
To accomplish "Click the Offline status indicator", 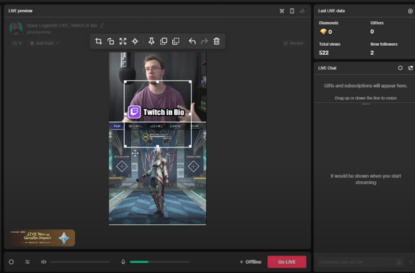I will tap(251, 262).
